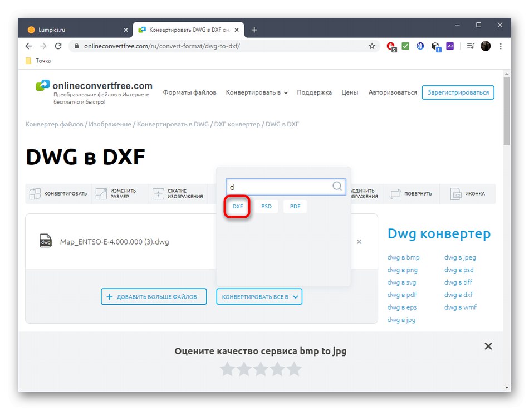Open the green checkmark extension
This screenshot has height=410, width=529.
coord(405,46)
